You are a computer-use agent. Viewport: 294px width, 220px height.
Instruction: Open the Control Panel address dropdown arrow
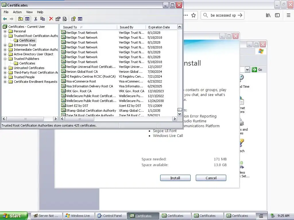coord(247,70)
